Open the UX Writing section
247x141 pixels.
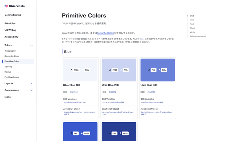(10, 30)
